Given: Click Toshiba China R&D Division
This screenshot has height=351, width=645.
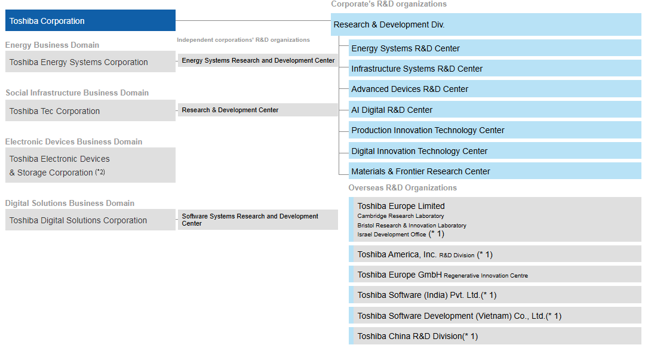Looking at the screenshot, I should click(x=495, y=336).
